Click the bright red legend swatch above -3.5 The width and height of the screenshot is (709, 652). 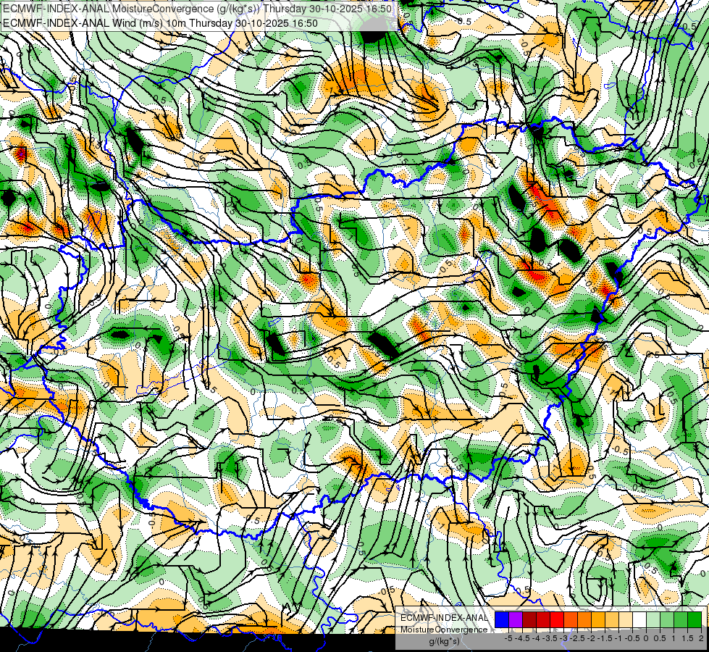pos(557,620)
